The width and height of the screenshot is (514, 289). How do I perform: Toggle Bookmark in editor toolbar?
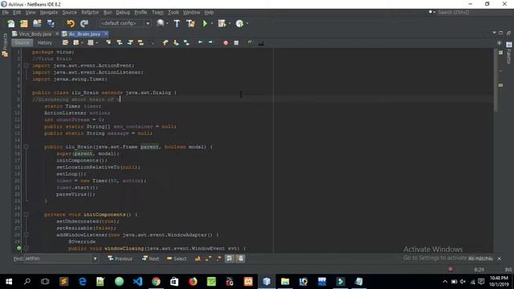point(186,43)
